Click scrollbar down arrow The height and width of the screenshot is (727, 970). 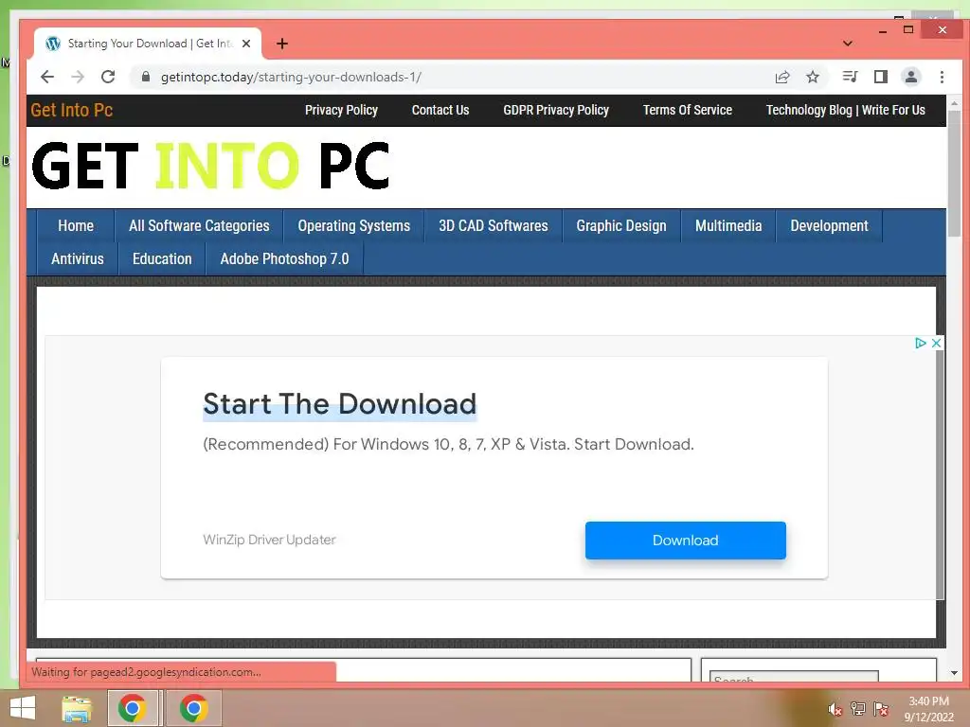coord(954,673)
